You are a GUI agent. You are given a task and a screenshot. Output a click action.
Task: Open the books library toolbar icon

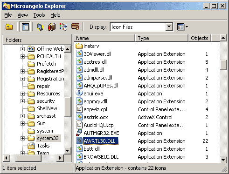pos(52,27)
